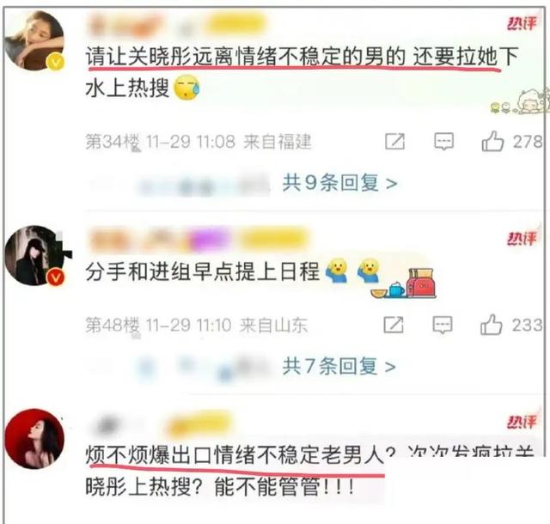Tap the 热评 tag on the first comment
Image resolution: width=550 pixels, height=524 pixels.
[522, 23]
